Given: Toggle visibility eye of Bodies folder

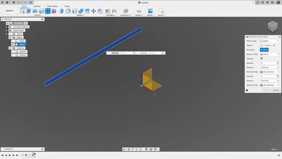Looking at the screenshot, I should 10,37.
